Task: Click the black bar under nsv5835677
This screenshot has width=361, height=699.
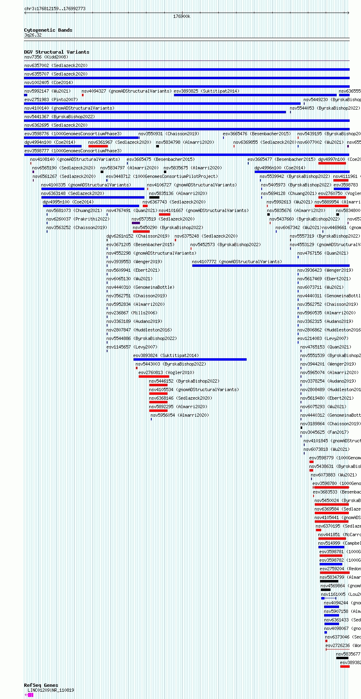Action: tap(342, 658)
